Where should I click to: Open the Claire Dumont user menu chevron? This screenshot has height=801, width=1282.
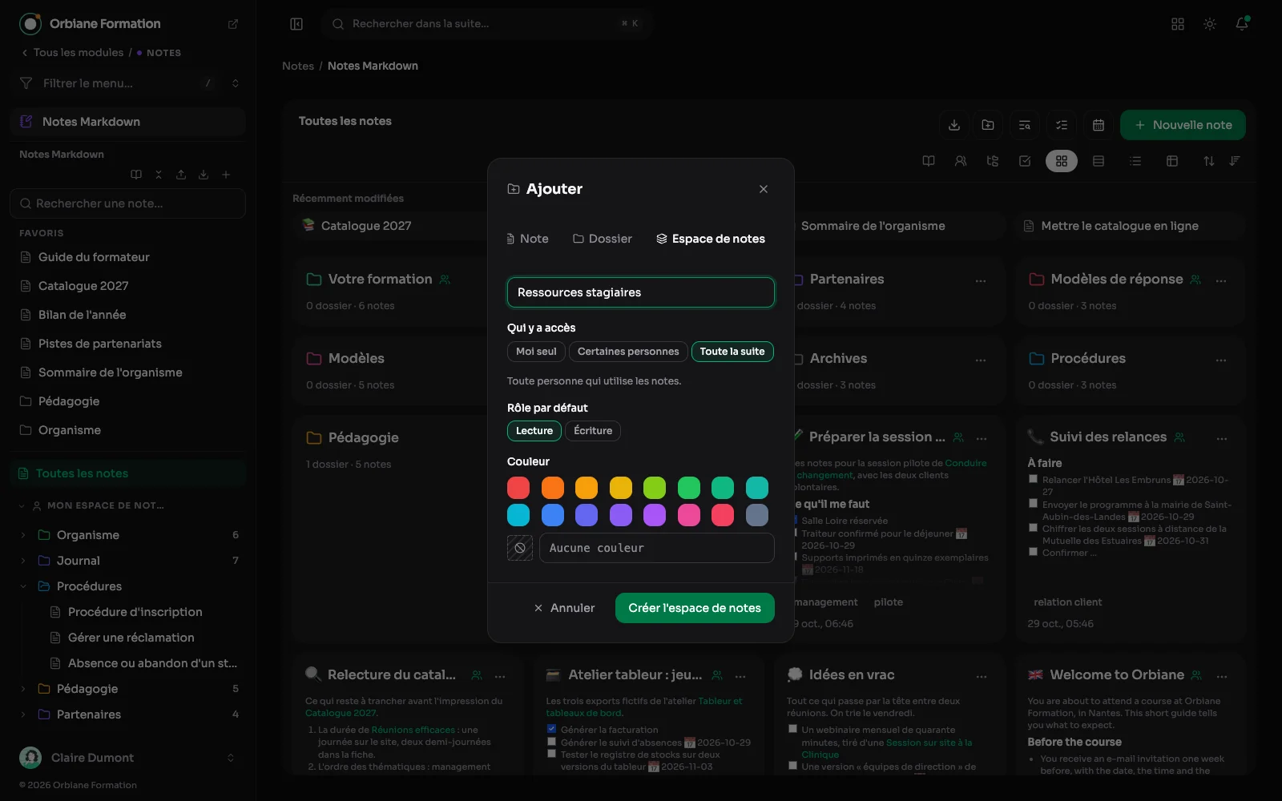[x=231, y=758]
